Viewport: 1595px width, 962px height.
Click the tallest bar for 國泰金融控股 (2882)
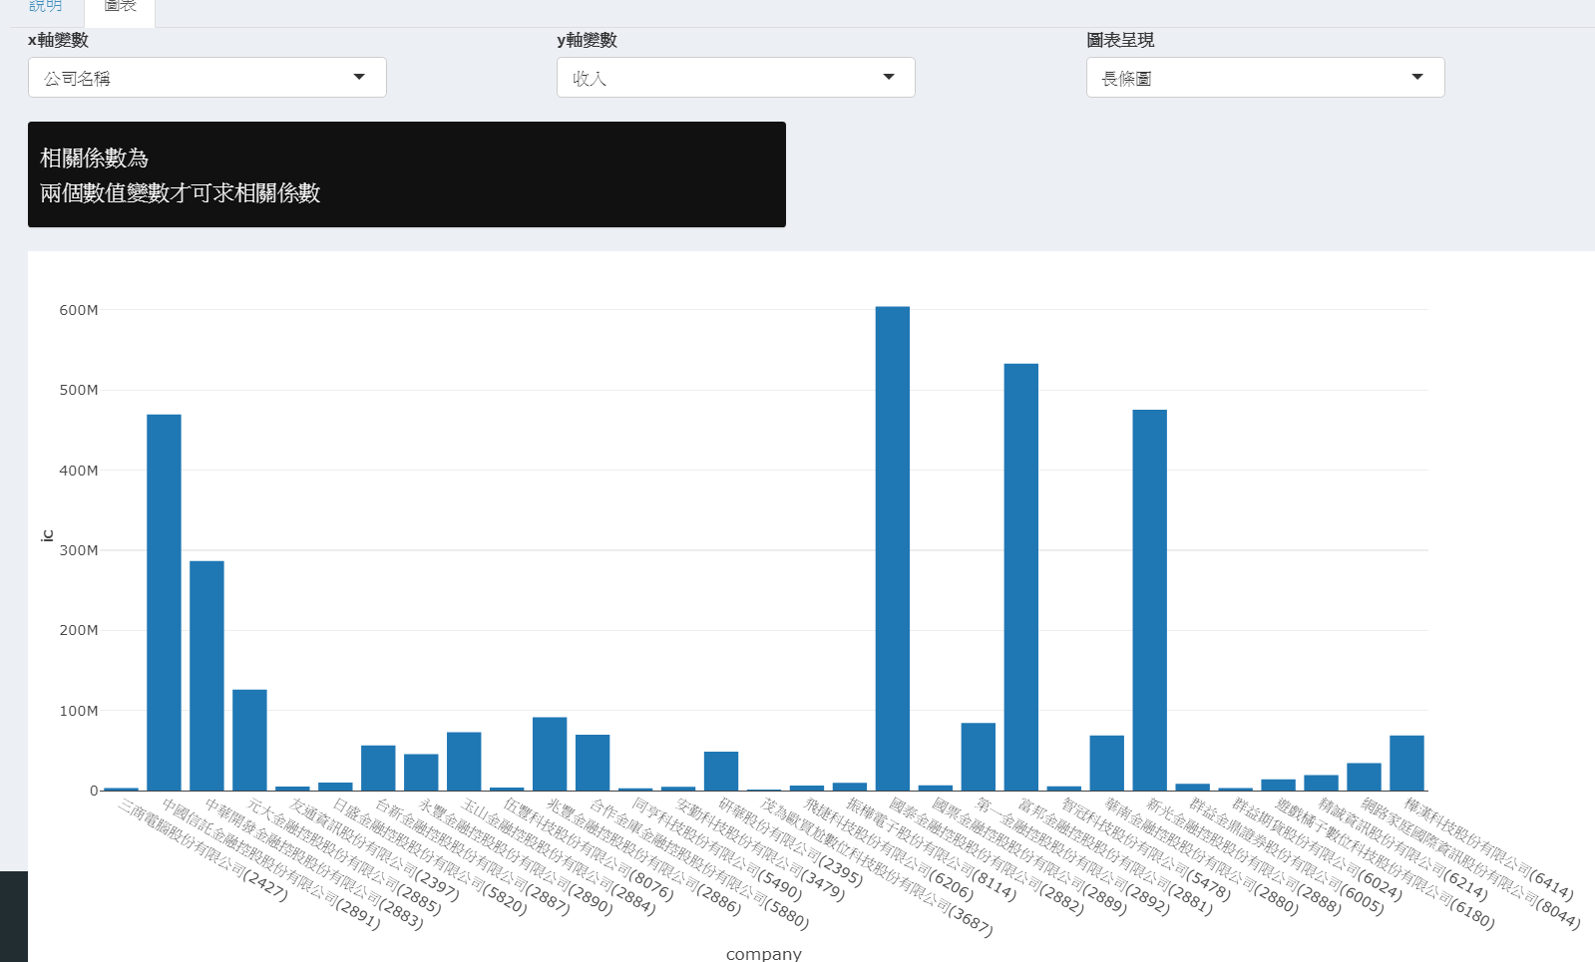[x=893, y=548]
